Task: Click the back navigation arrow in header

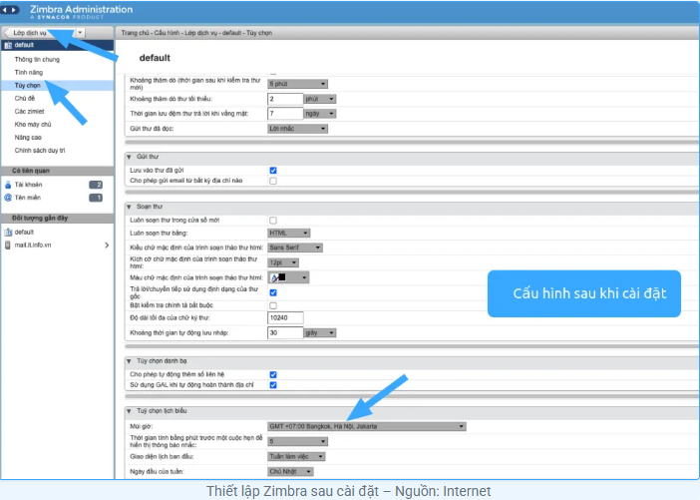Action: pos(5,10)
